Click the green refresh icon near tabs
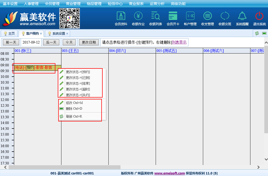 click(x=257, y=33)
